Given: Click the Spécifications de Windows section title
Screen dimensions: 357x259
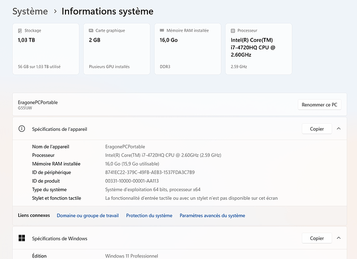Looking at the screenshot, I should pyautogui.click(x=60, y=239).
